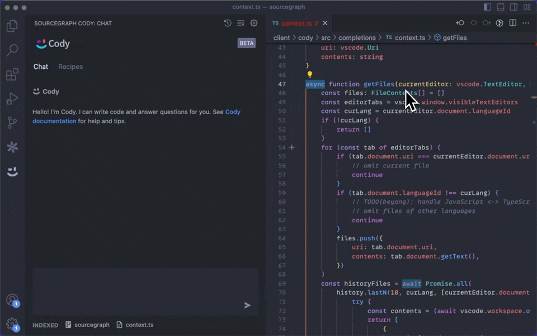Viewport: 537px width, 336px height.
Task: Open the Source Control view
Action: point(13,122)
